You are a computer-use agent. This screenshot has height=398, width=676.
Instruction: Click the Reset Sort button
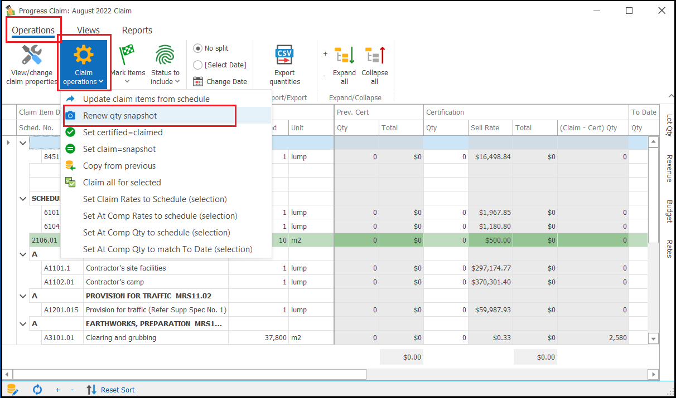coord(110,390)
